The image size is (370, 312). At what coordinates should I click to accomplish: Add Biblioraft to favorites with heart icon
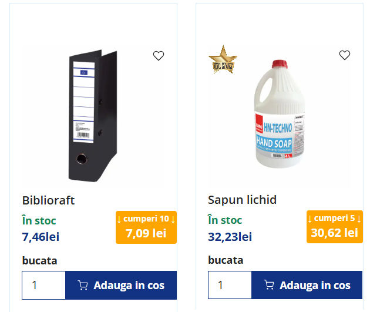point(159,56)
